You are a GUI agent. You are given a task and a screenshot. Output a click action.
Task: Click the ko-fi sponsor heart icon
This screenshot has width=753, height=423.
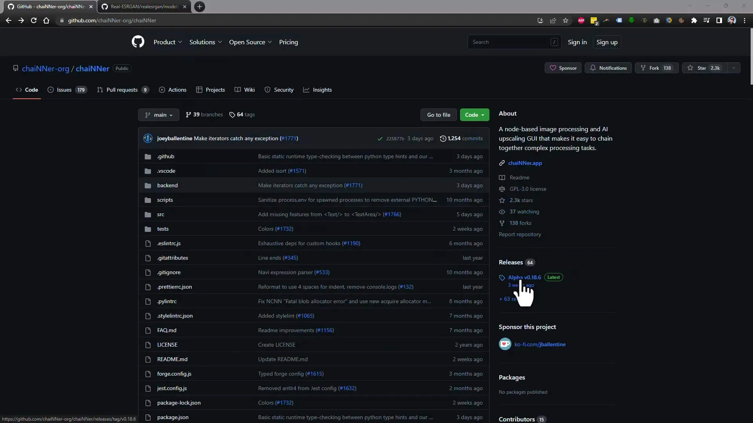pos(504,344)
